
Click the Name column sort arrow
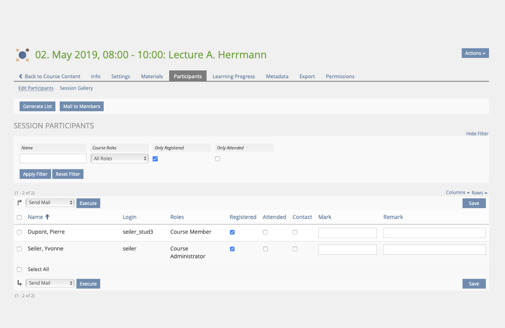click(x=47, y=217)
